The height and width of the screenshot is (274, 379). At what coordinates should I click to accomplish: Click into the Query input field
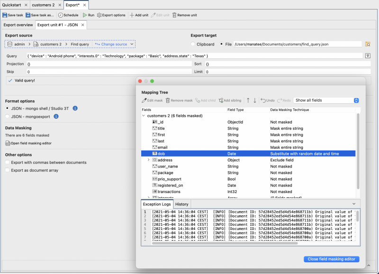(195, 56)
